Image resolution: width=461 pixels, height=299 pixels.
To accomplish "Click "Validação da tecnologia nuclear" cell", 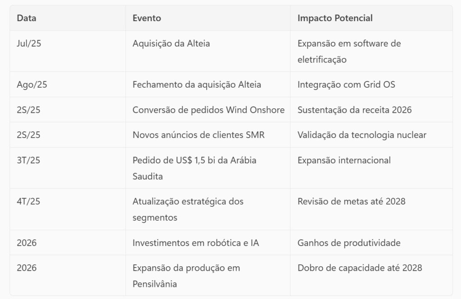I will (362, 135).
